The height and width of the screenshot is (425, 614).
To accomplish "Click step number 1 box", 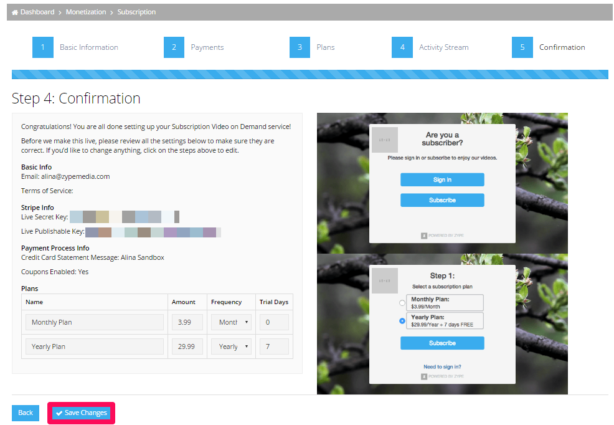I will [43, 47].
